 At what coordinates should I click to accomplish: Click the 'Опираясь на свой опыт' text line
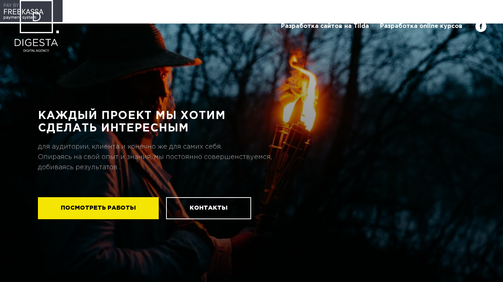pyautogui.click(x=155, y=157)
